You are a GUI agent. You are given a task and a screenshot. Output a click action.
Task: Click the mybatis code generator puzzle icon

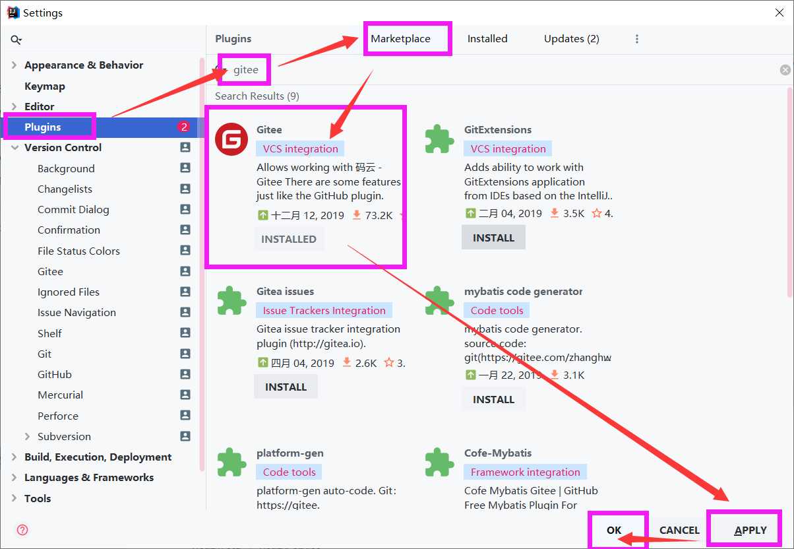click(x=439, y=301)
